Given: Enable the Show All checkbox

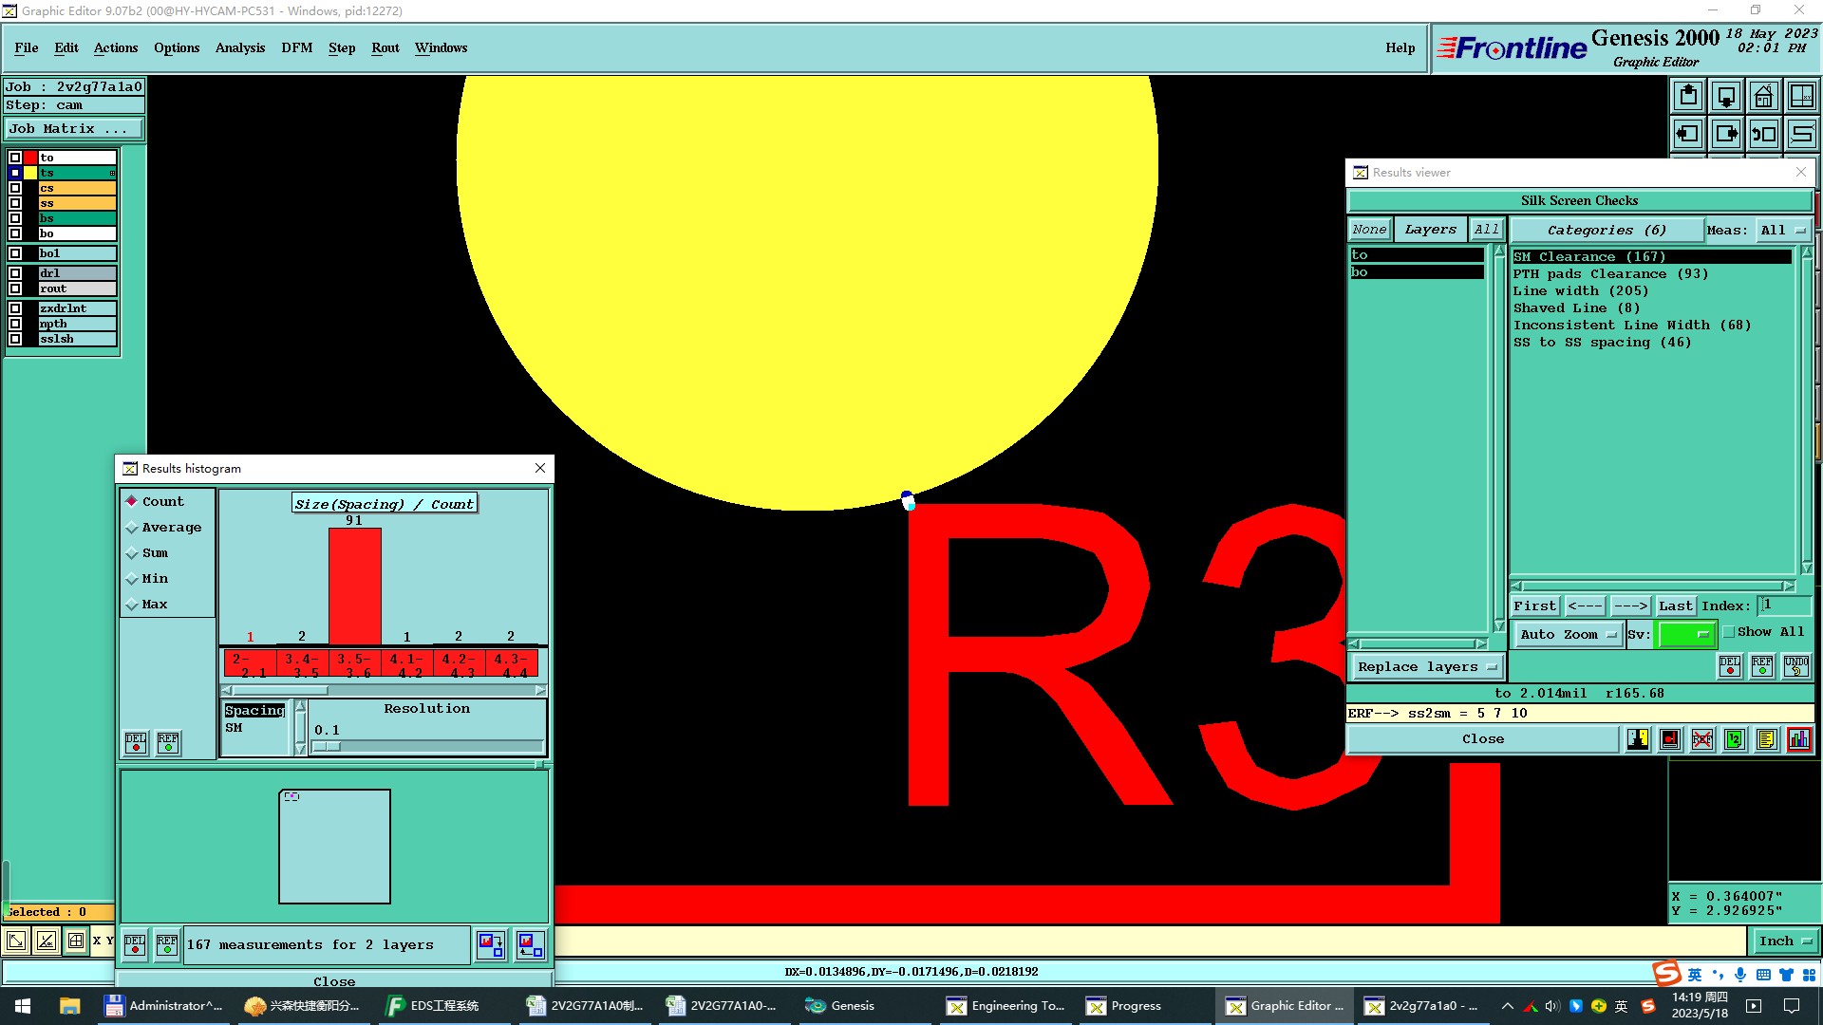Looking at the screenshot, I should tap(1729, 632).
